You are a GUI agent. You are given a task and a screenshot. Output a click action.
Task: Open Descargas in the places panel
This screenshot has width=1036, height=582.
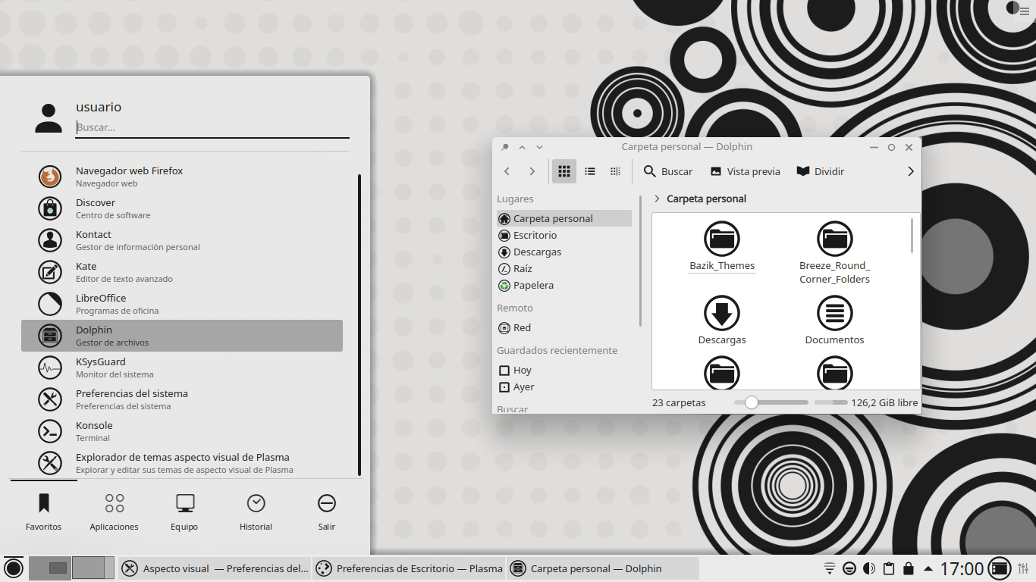[x=564, y=252]
